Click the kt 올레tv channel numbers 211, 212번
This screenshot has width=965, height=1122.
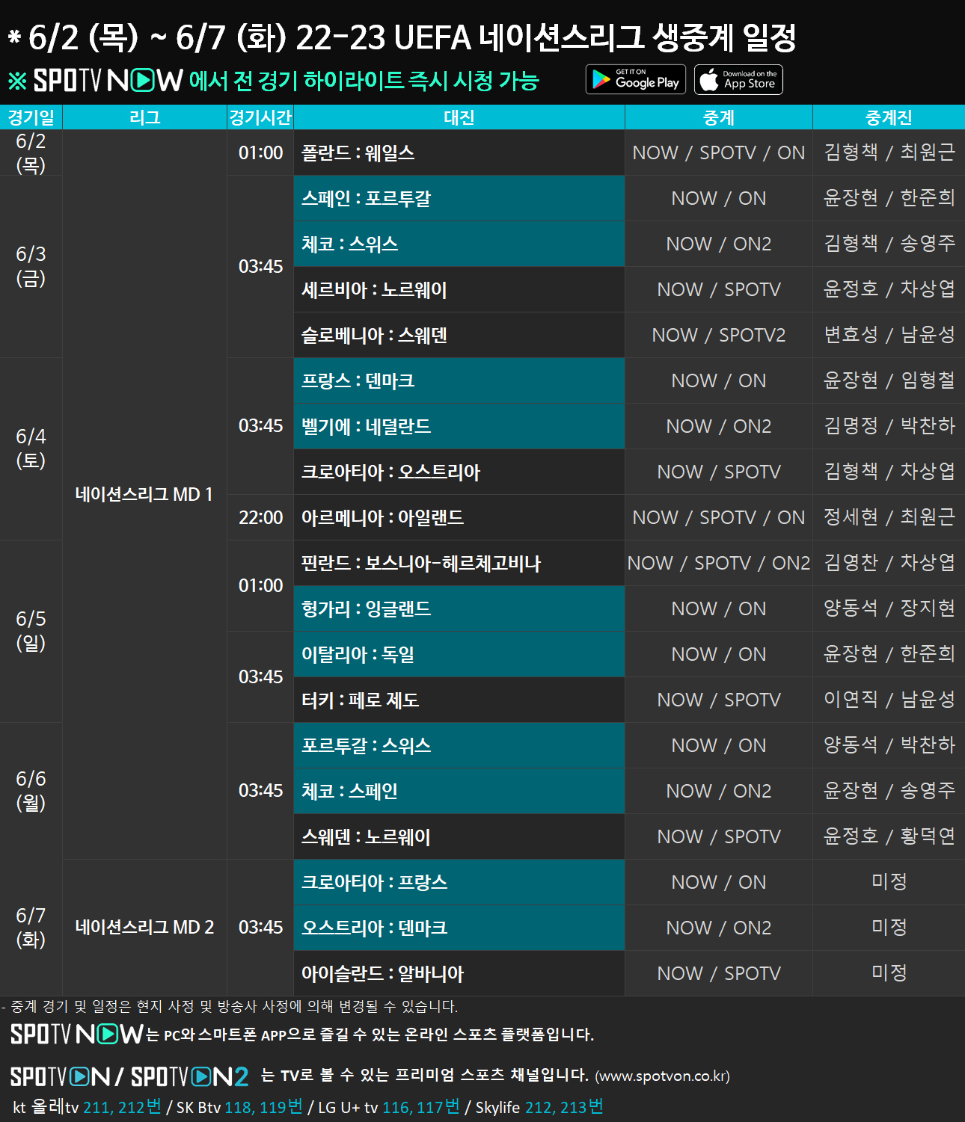pos(122,1107)
